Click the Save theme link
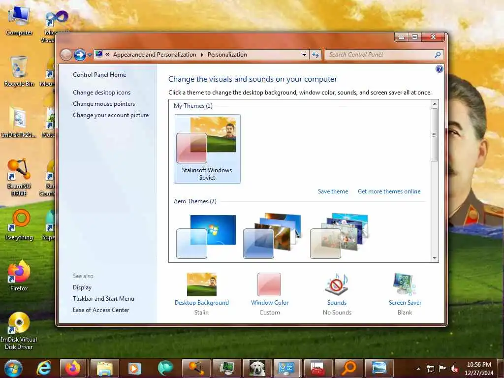 pos(333,191)
